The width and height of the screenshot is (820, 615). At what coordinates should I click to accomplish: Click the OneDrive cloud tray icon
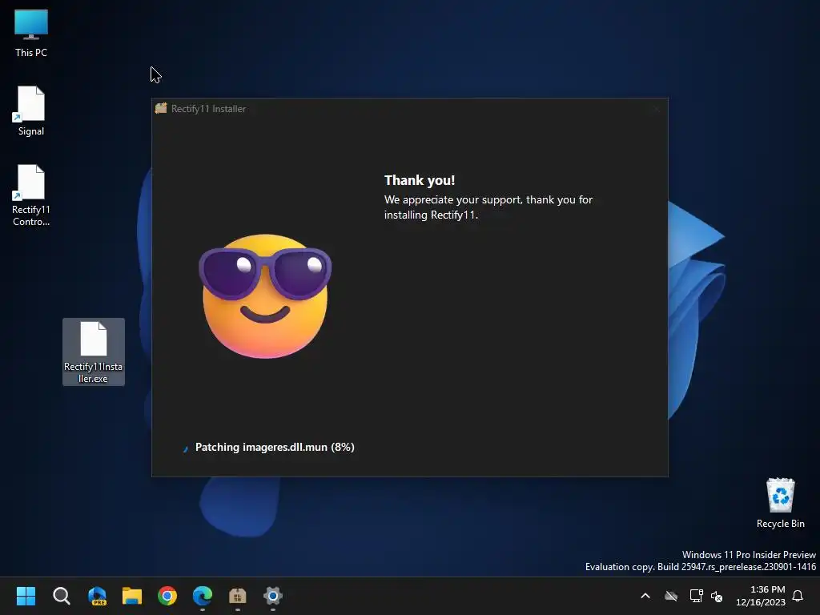point(671,596)
